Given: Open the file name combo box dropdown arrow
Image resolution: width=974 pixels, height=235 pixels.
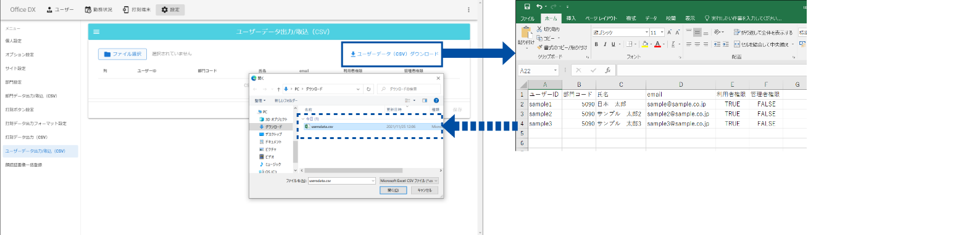Looking at the screenshot, I should pos(373,181).
